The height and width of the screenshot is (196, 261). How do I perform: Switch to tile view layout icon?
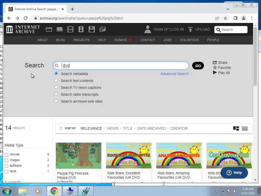[x=236, y=128]
